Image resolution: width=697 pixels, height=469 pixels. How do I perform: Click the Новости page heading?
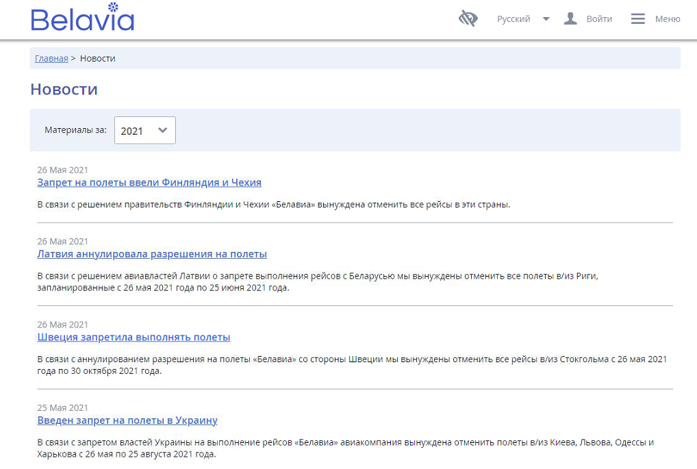pyautogui.click(x=64, y=89)
